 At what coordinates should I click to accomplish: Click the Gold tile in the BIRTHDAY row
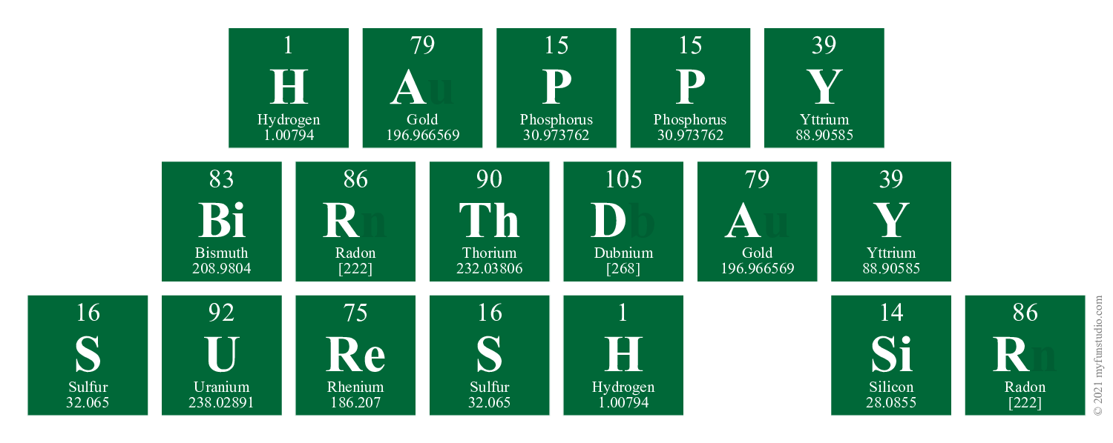tap(757, 221)
